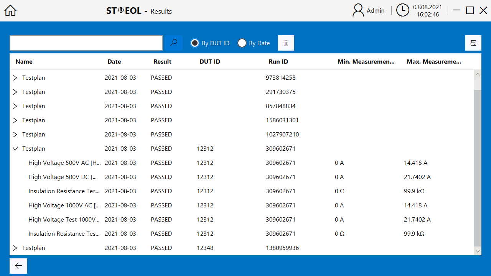Image resolution: width=491 pixels, height=276 pixels.
Task: Maximize the application window
Action: (x=470, y=11)
